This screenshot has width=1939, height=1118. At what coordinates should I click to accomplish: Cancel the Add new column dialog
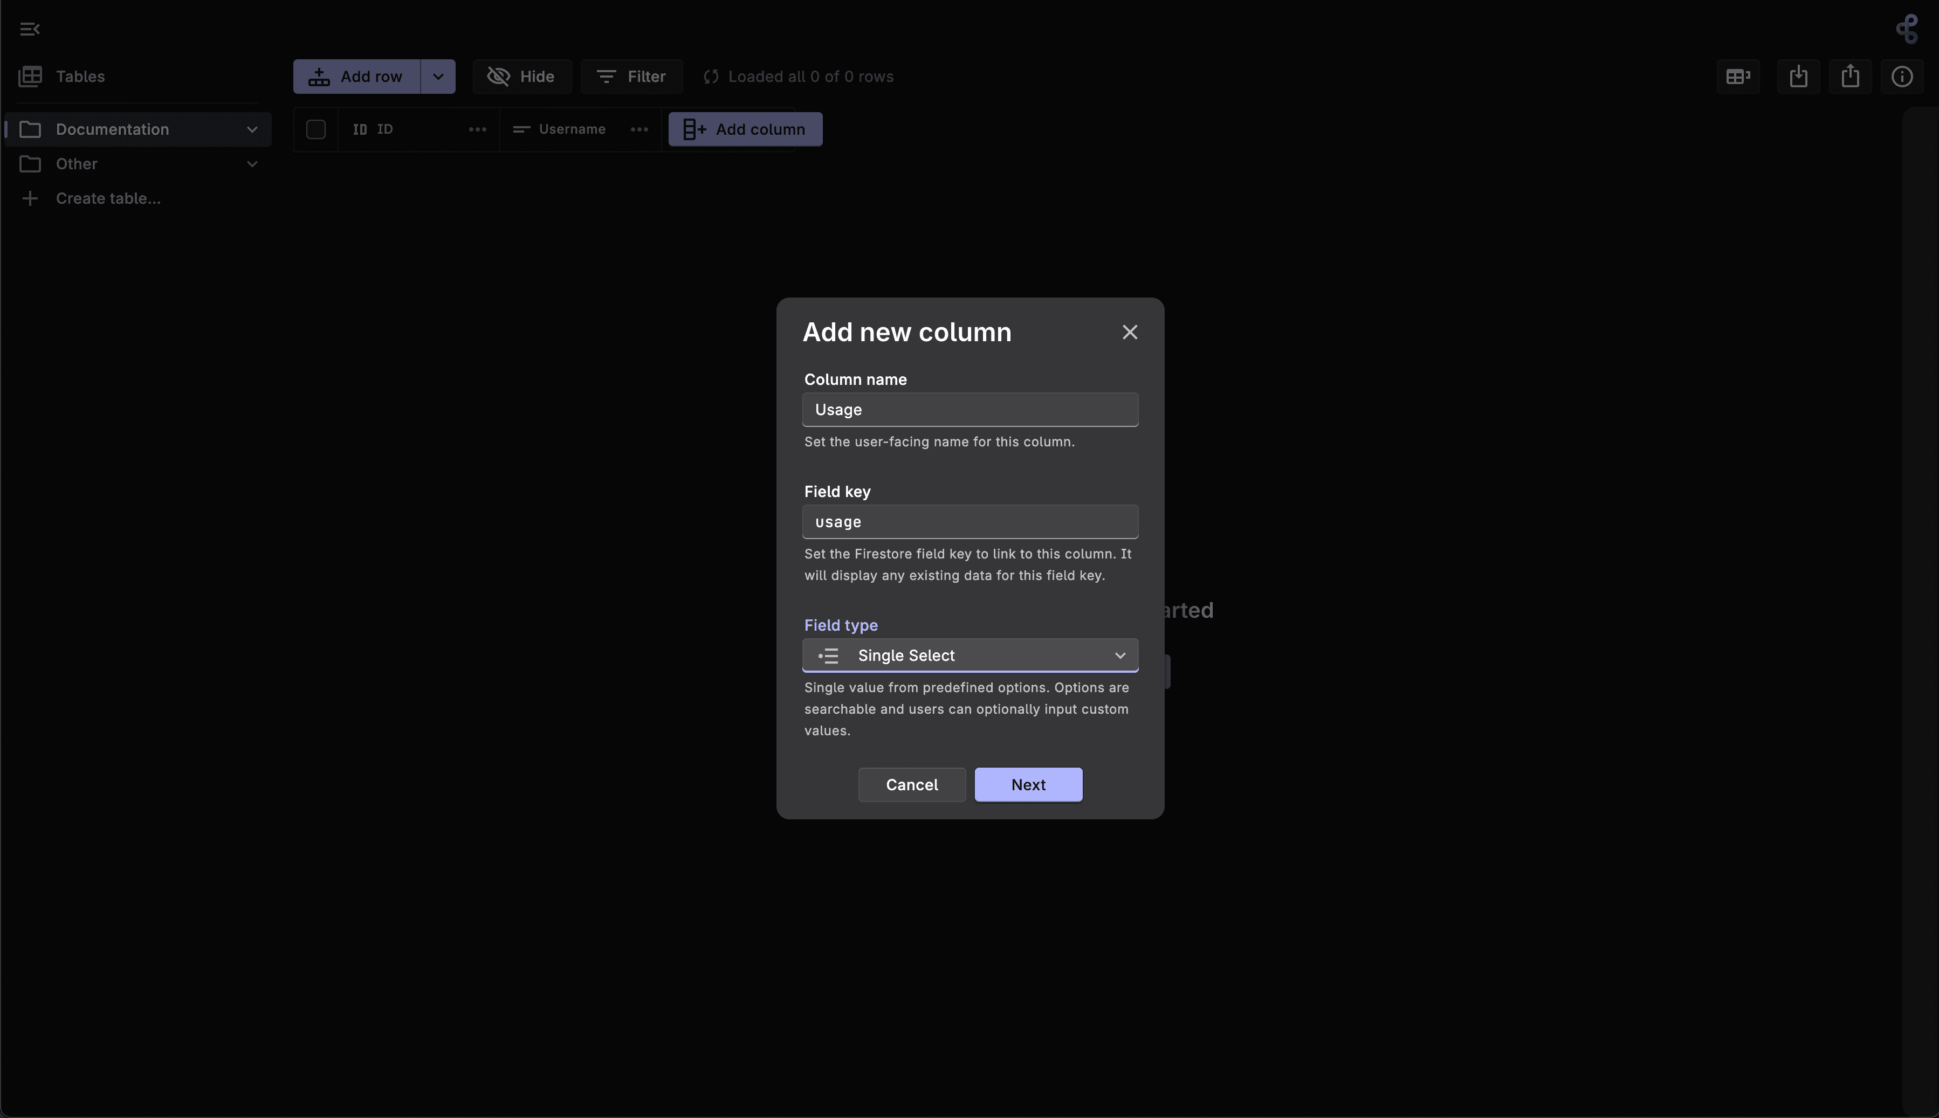pyautogui.click(x=911, y=785)
